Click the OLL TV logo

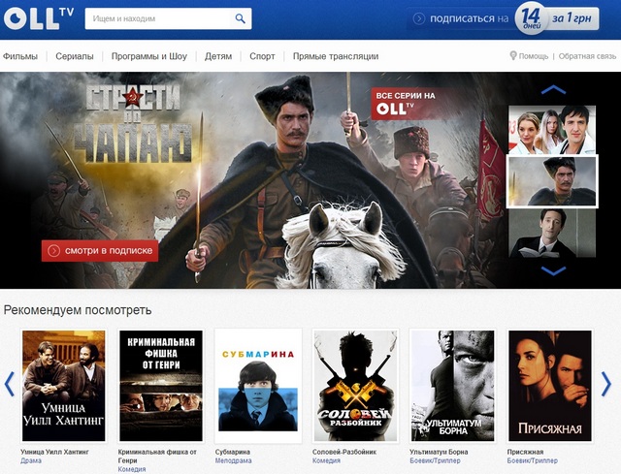coord(39,18)
